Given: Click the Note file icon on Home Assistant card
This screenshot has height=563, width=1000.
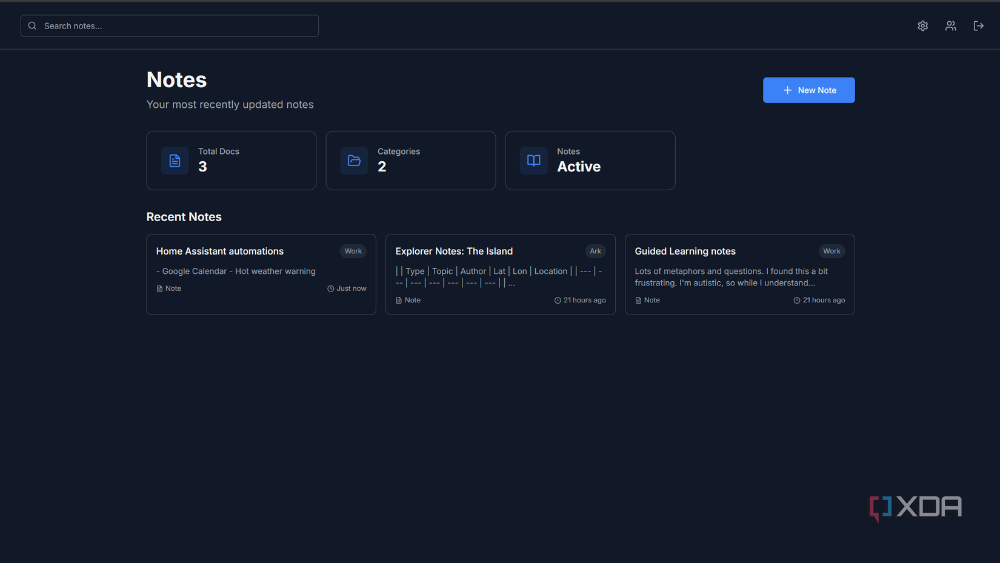Looking at the screenshot, I should coord(159,288).
